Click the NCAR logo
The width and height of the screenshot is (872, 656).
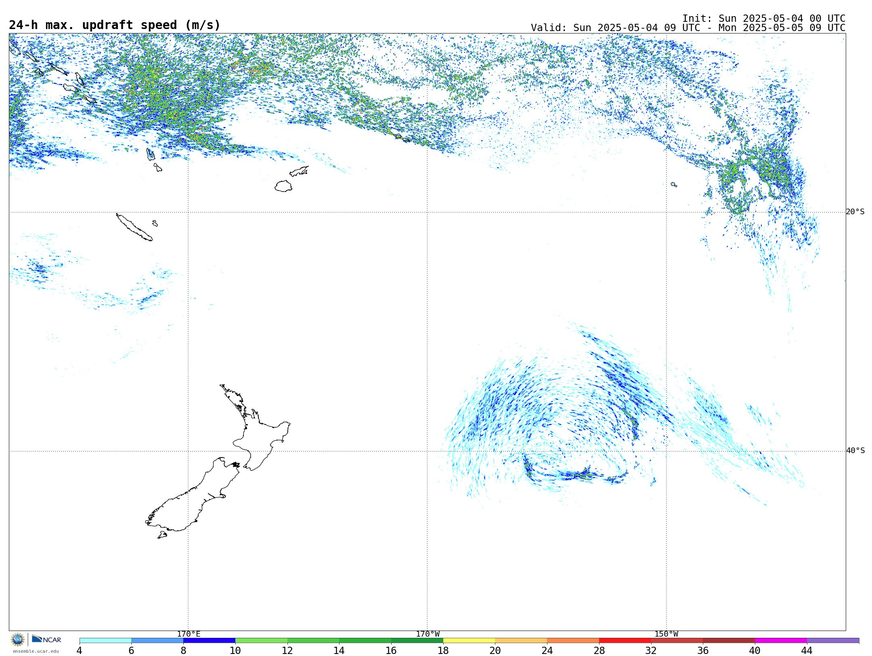pyautogui.click(x=46, y=639)
